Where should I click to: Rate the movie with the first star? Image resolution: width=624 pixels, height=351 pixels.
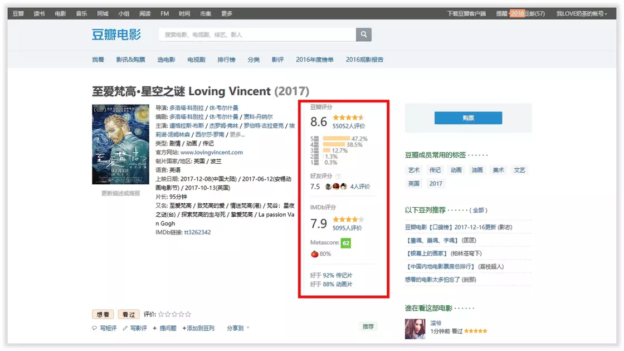point(162,314)
